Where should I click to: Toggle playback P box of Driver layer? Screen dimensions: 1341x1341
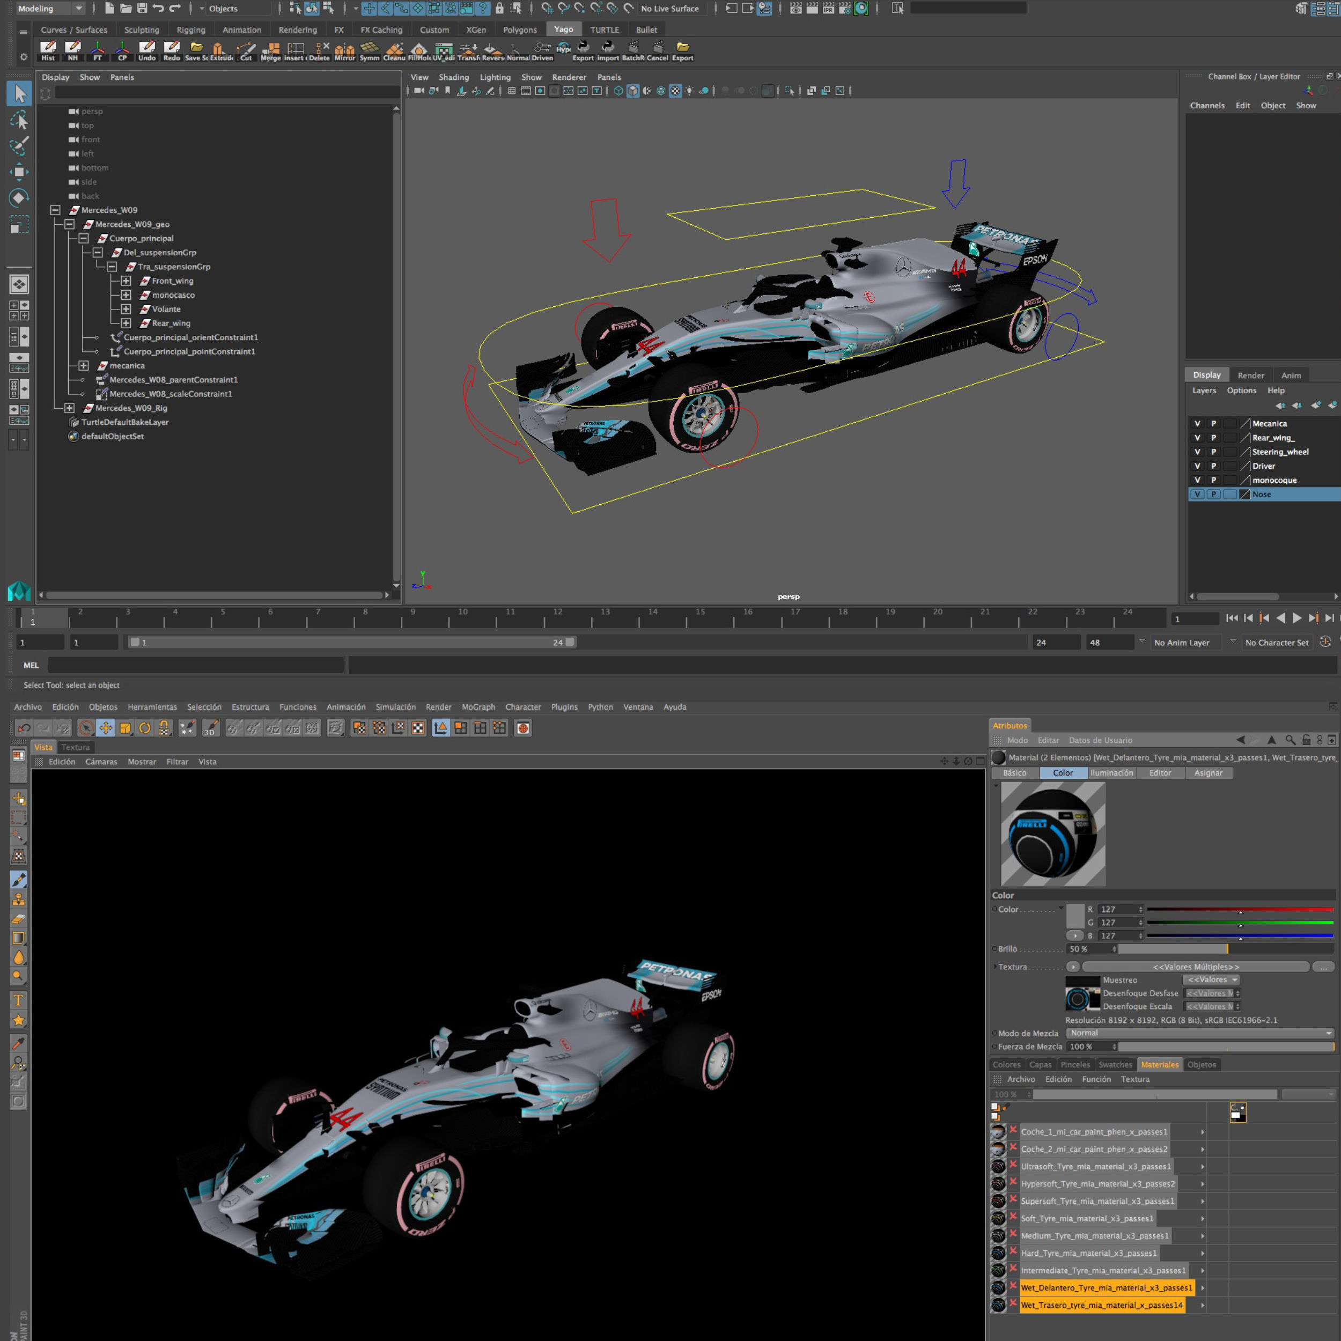coord(1213,466)
